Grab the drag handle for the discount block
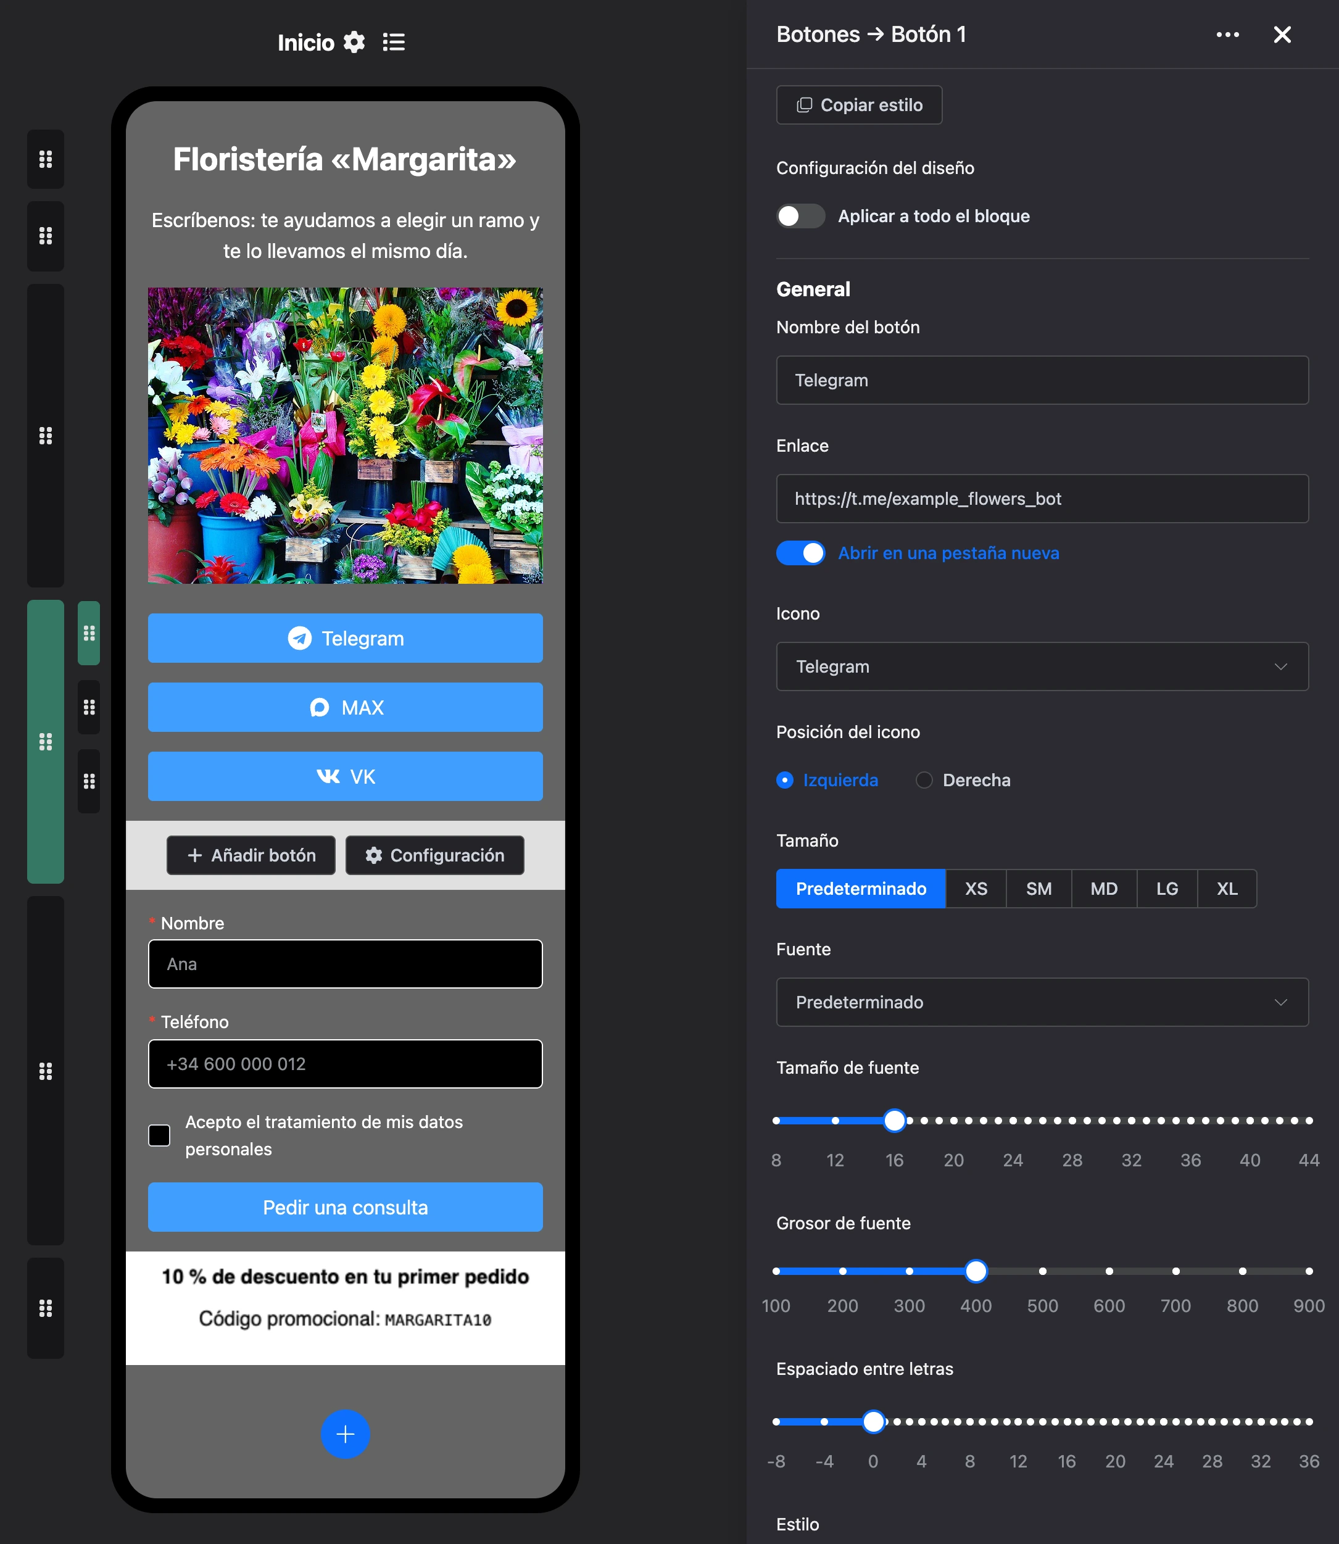Viewport: 1339px width, 1544px height. click(46, 1309)
